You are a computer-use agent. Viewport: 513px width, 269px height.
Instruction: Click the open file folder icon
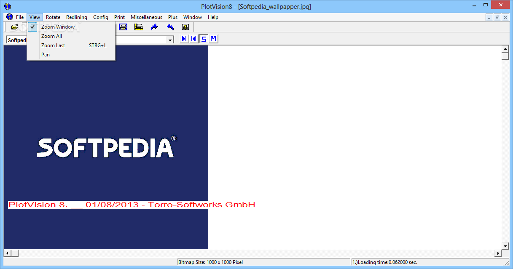15,27
